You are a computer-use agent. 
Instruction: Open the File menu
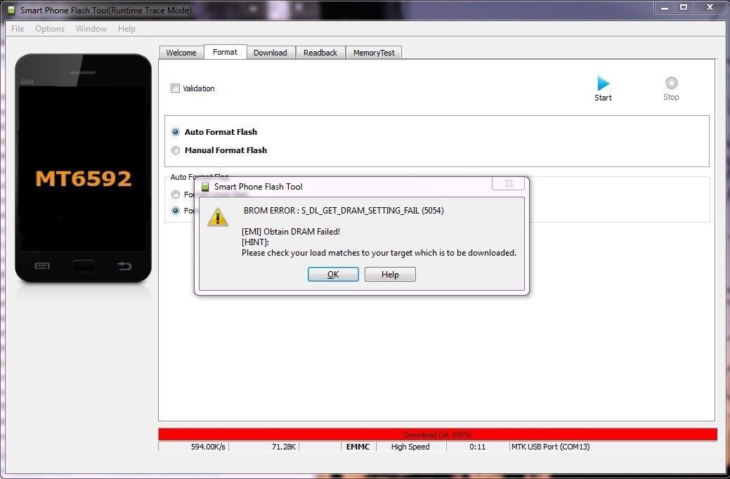click(x=18, y=28)
